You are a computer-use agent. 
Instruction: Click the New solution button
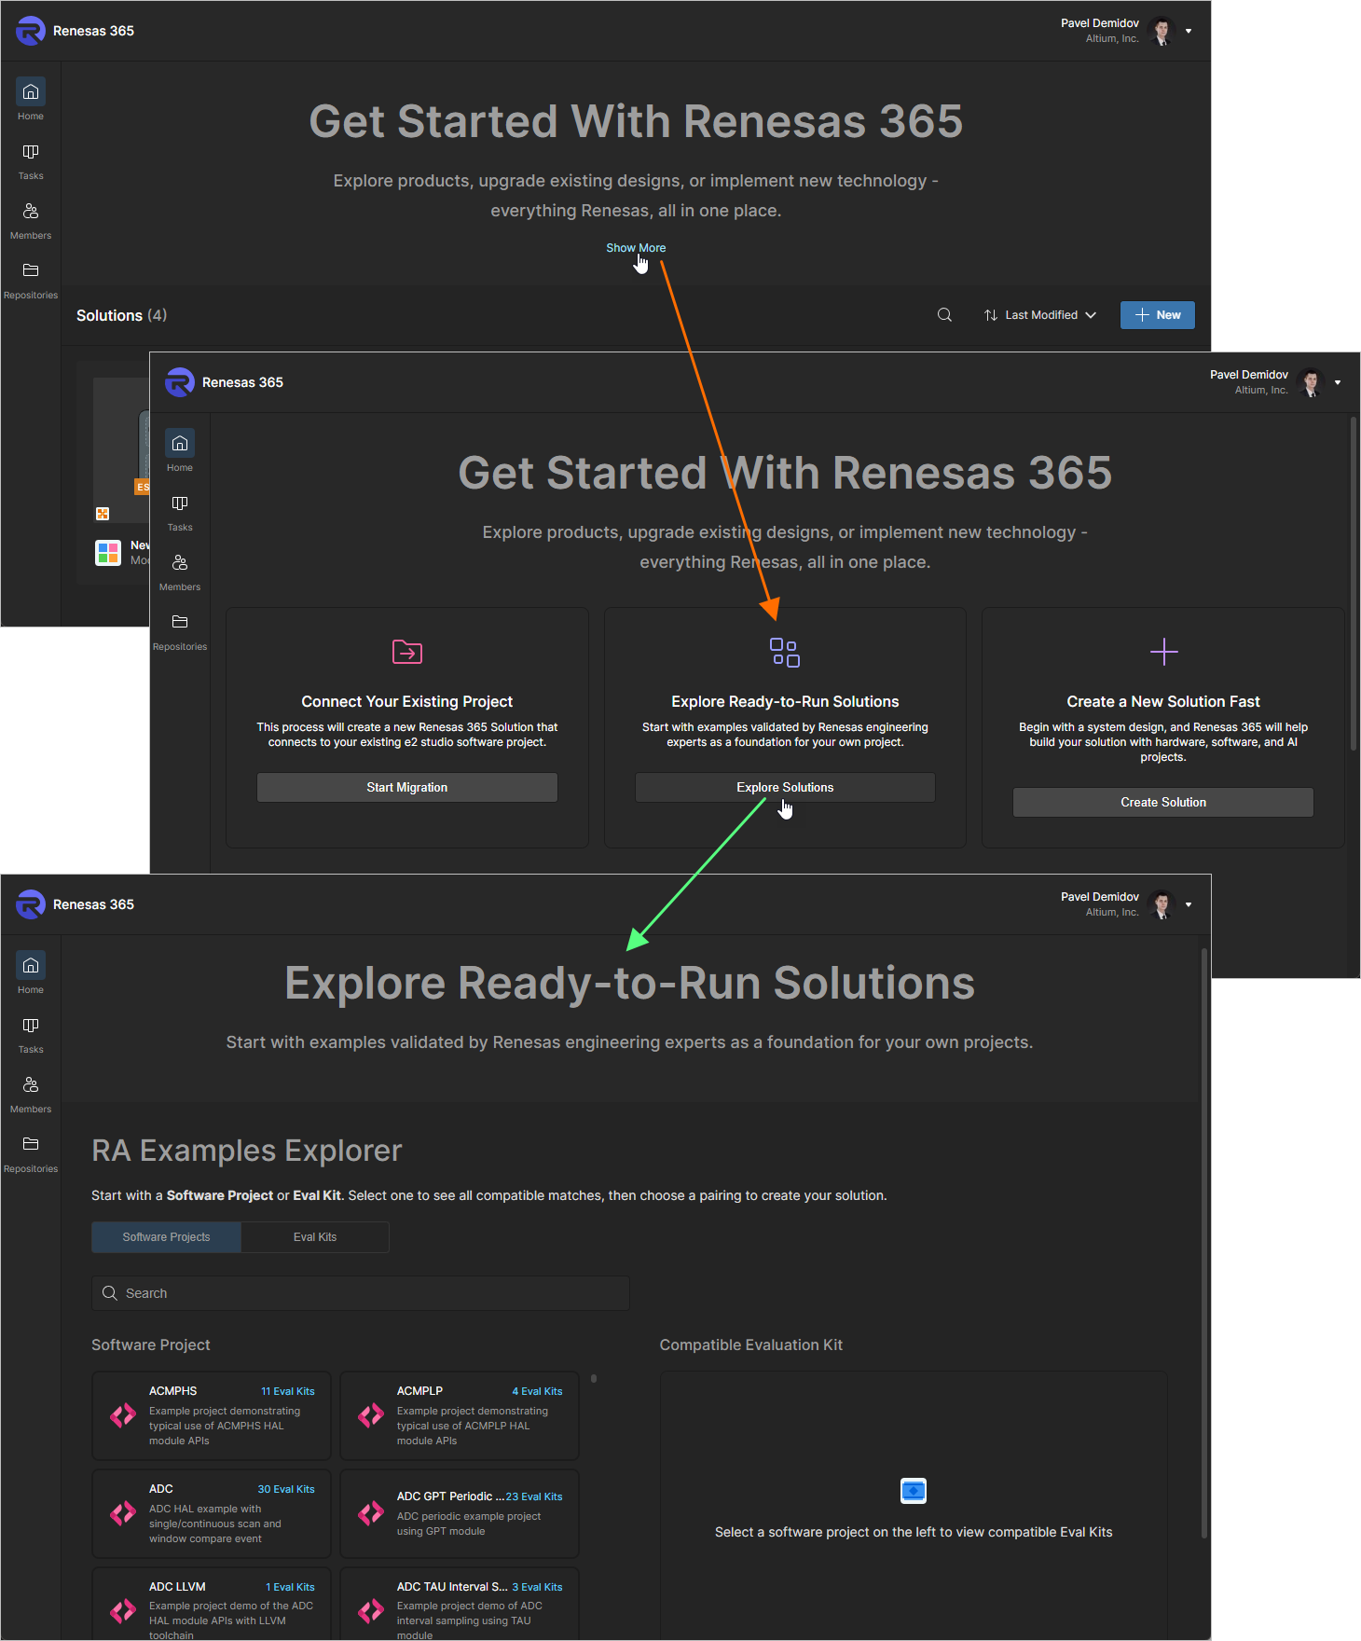click(1158, 315)
